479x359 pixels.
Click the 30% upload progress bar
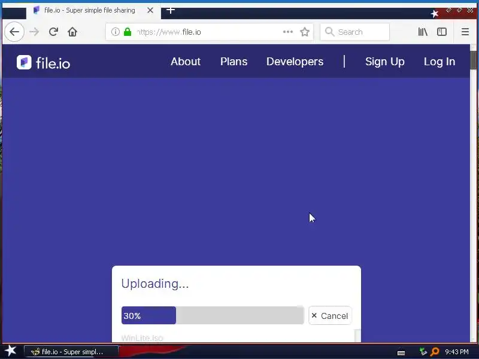coord(213,315)
